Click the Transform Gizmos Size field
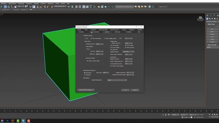 click(129, 39)
